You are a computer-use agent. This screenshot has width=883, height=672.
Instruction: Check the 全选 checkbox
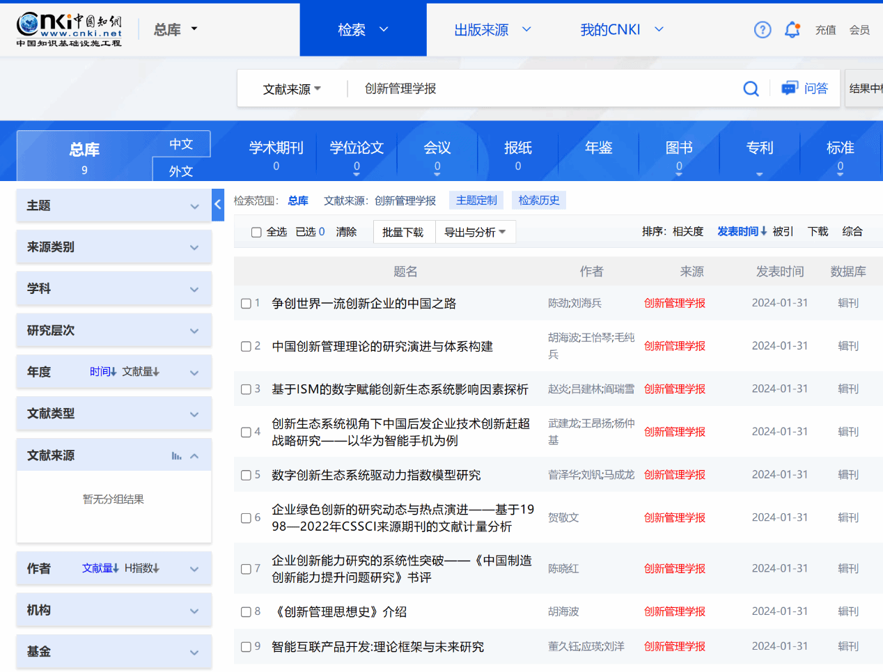click(x=256, y=232)
